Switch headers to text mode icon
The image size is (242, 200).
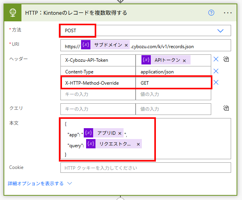[226, 59]
